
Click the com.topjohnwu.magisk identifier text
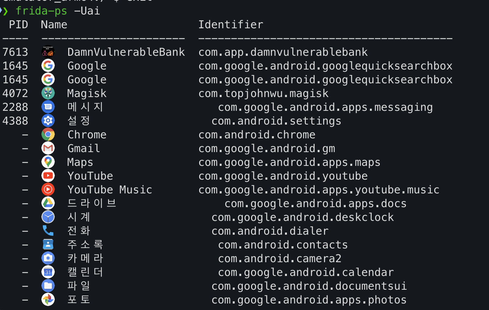tap(263, 93)
